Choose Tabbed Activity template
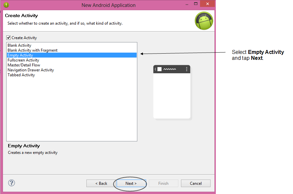293x194 pixels. 72,75
